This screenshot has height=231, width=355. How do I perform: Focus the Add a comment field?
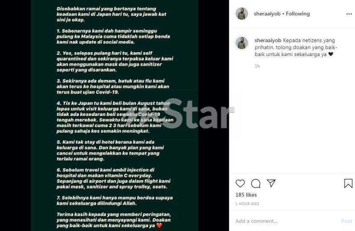click(x=287, y=221)
